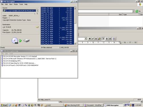Viewport: 143px width, 107px height.
Task: Open DVD Decrypter View menu
Action: pyautogui.click(x=11, y=4)
